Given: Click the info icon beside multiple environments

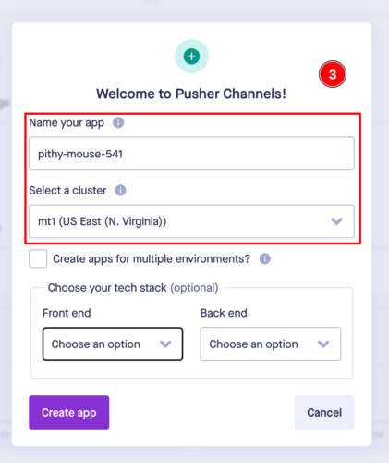Looking at the screenshot, I should (x=265, y=258).
